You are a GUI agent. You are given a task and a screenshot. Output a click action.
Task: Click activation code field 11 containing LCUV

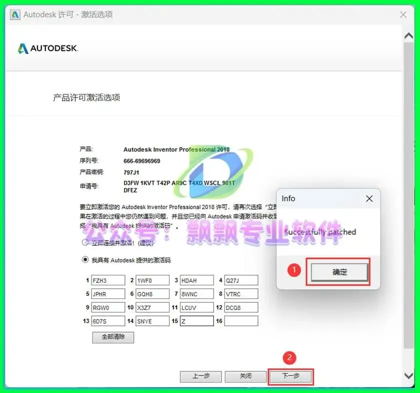click(x=197, y=307)
